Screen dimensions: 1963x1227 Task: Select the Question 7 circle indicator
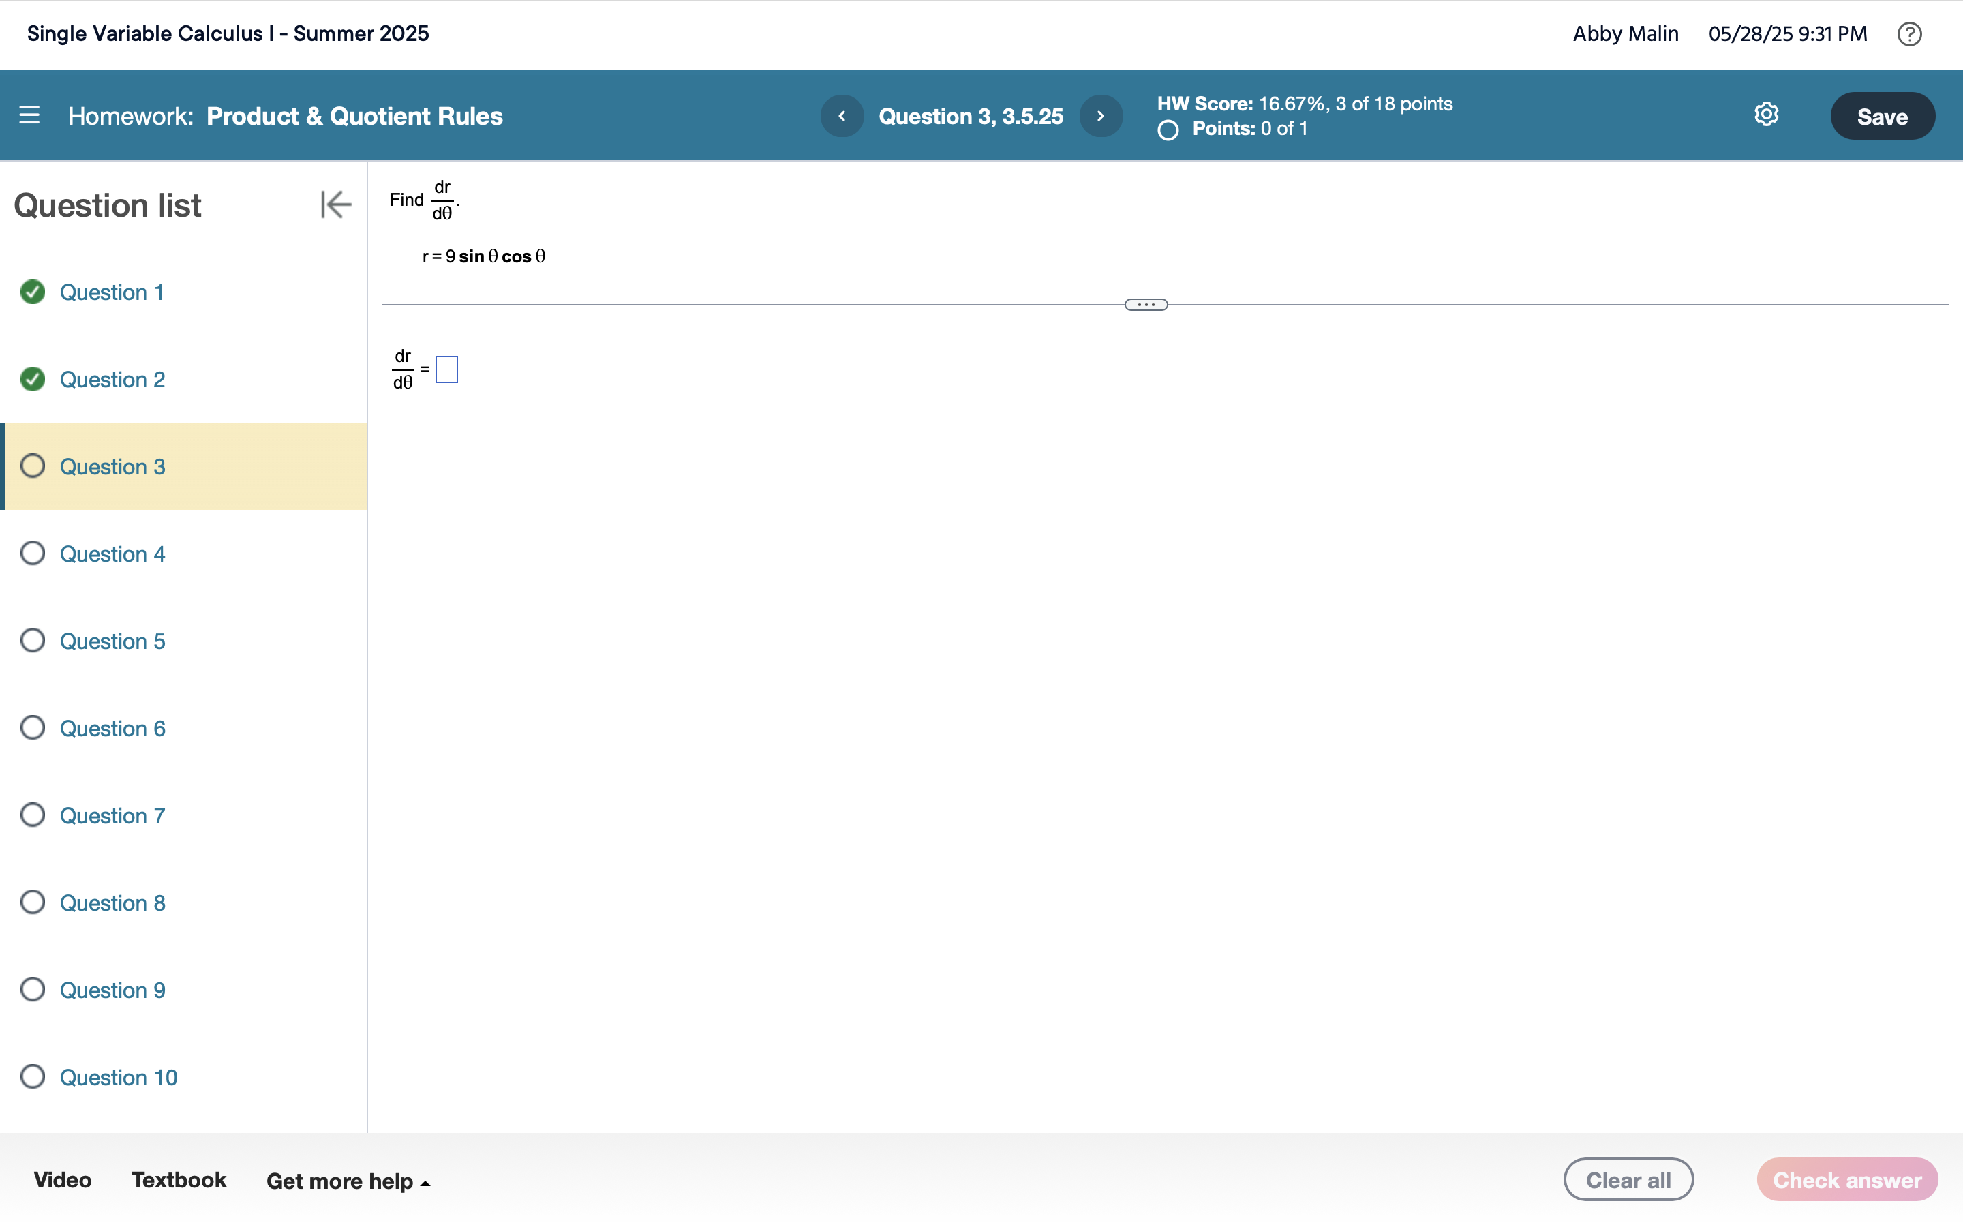tap(33, 815)
